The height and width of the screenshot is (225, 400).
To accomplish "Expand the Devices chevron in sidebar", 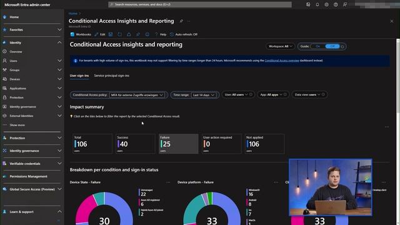I will (59, 79).
